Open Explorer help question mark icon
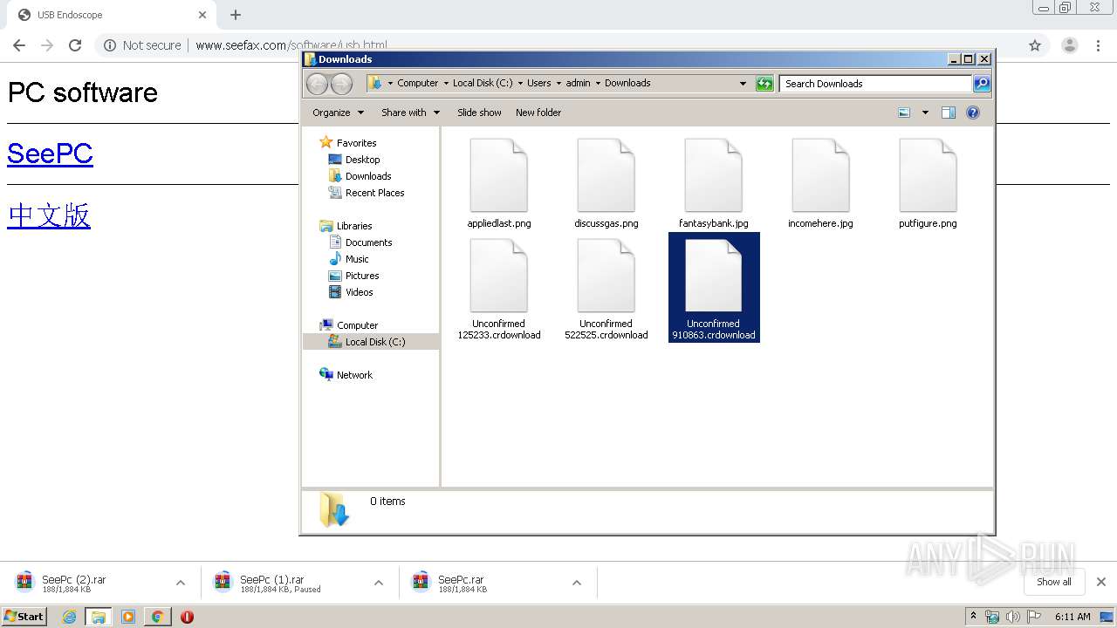 (x=973, y=113)
